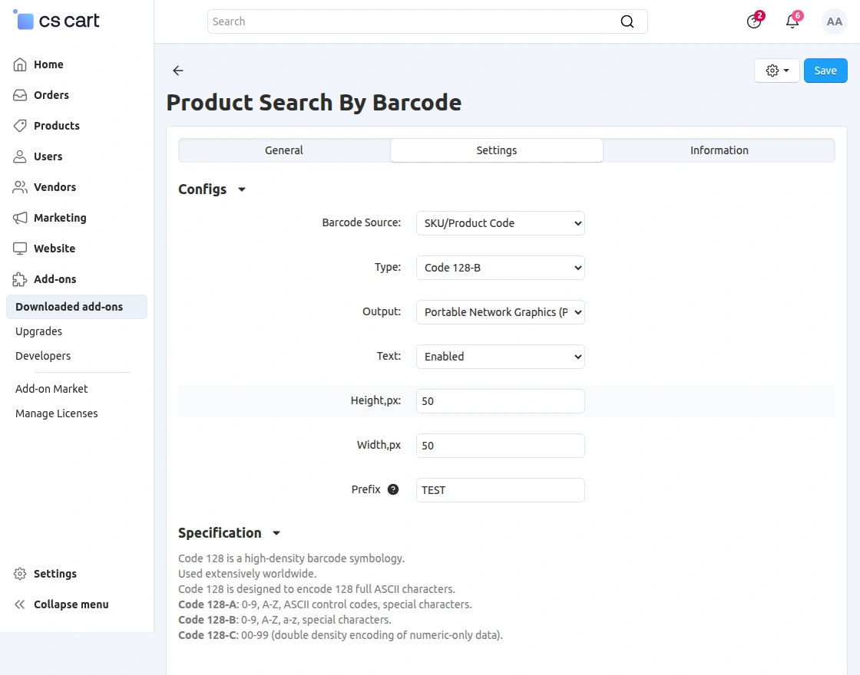Open the help icon with badge 2

point(754,21)
